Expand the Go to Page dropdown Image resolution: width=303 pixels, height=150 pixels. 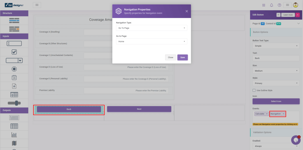[x=151, y=41]
